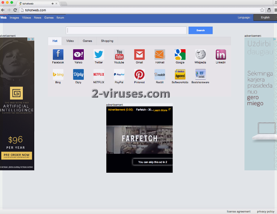Click the blue Search button
Image resolution: width=277 pixels, height=214 pixels.
point(200,31)
